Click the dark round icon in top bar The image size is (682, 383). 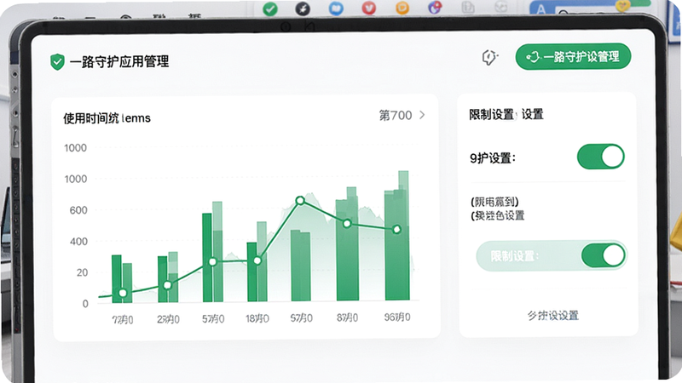coord(303,9)
